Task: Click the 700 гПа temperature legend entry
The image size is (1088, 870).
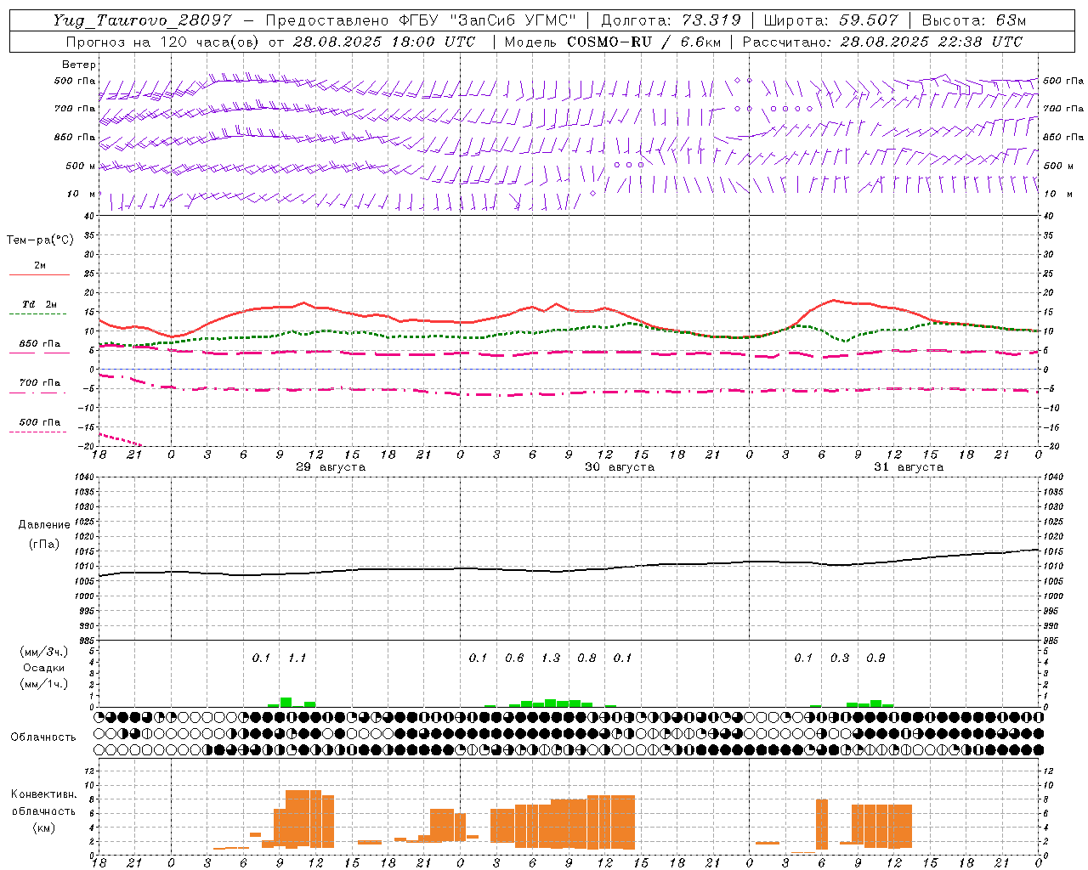Action: 40,383
